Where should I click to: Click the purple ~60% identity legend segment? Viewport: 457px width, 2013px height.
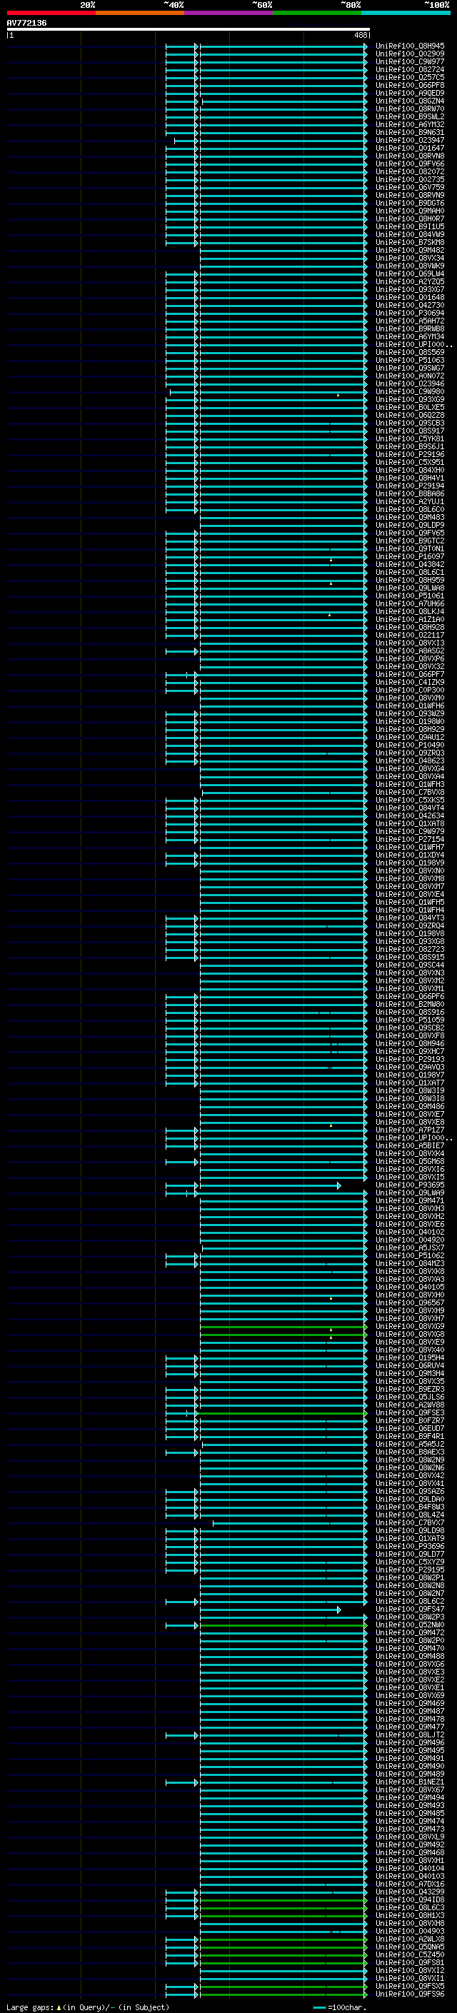(x=228, y=13)
